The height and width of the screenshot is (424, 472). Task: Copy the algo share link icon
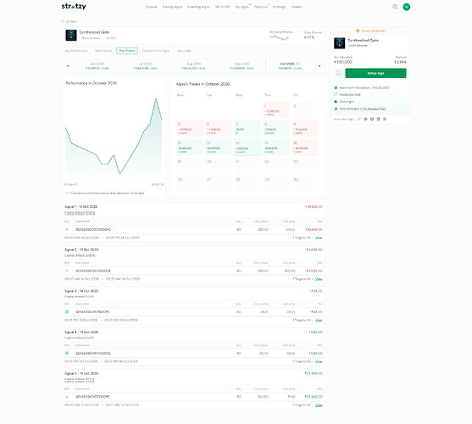pyautogui.click(x=359, y=119)
